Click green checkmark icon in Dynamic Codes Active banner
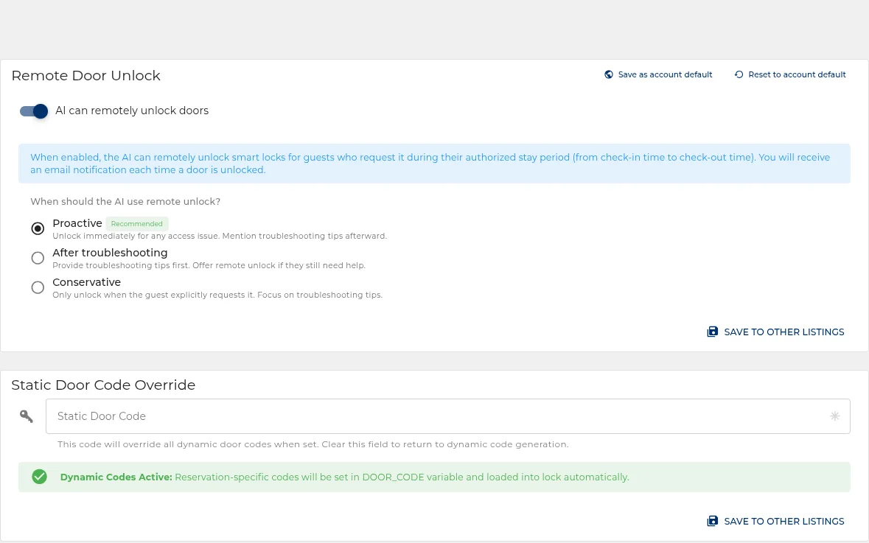Viewport: 869px width, 543px height. coord(39,477)
